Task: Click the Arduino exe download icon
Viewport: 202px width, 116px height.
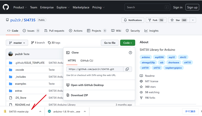Action: (x=49, y=111)
